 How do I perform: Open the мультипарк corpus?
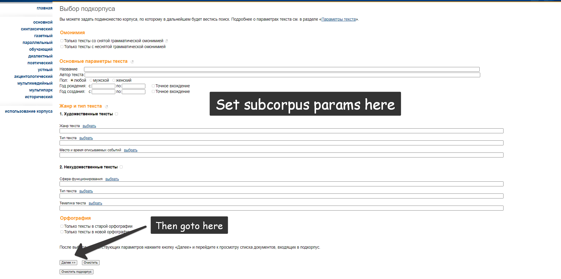(41, 90)
